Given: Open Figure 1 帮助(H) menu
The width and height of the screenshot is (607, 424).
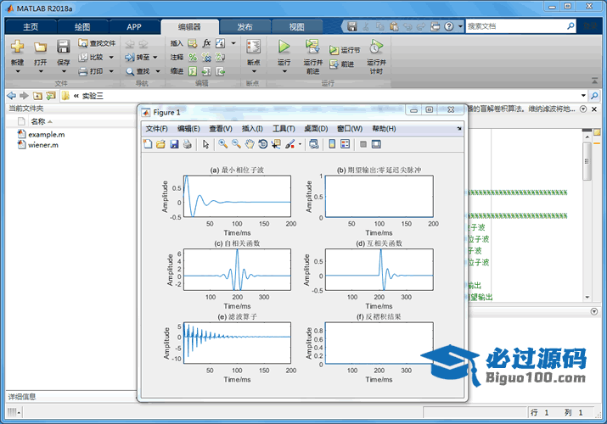Looking at the screenshot, I should tap(384, 129).
